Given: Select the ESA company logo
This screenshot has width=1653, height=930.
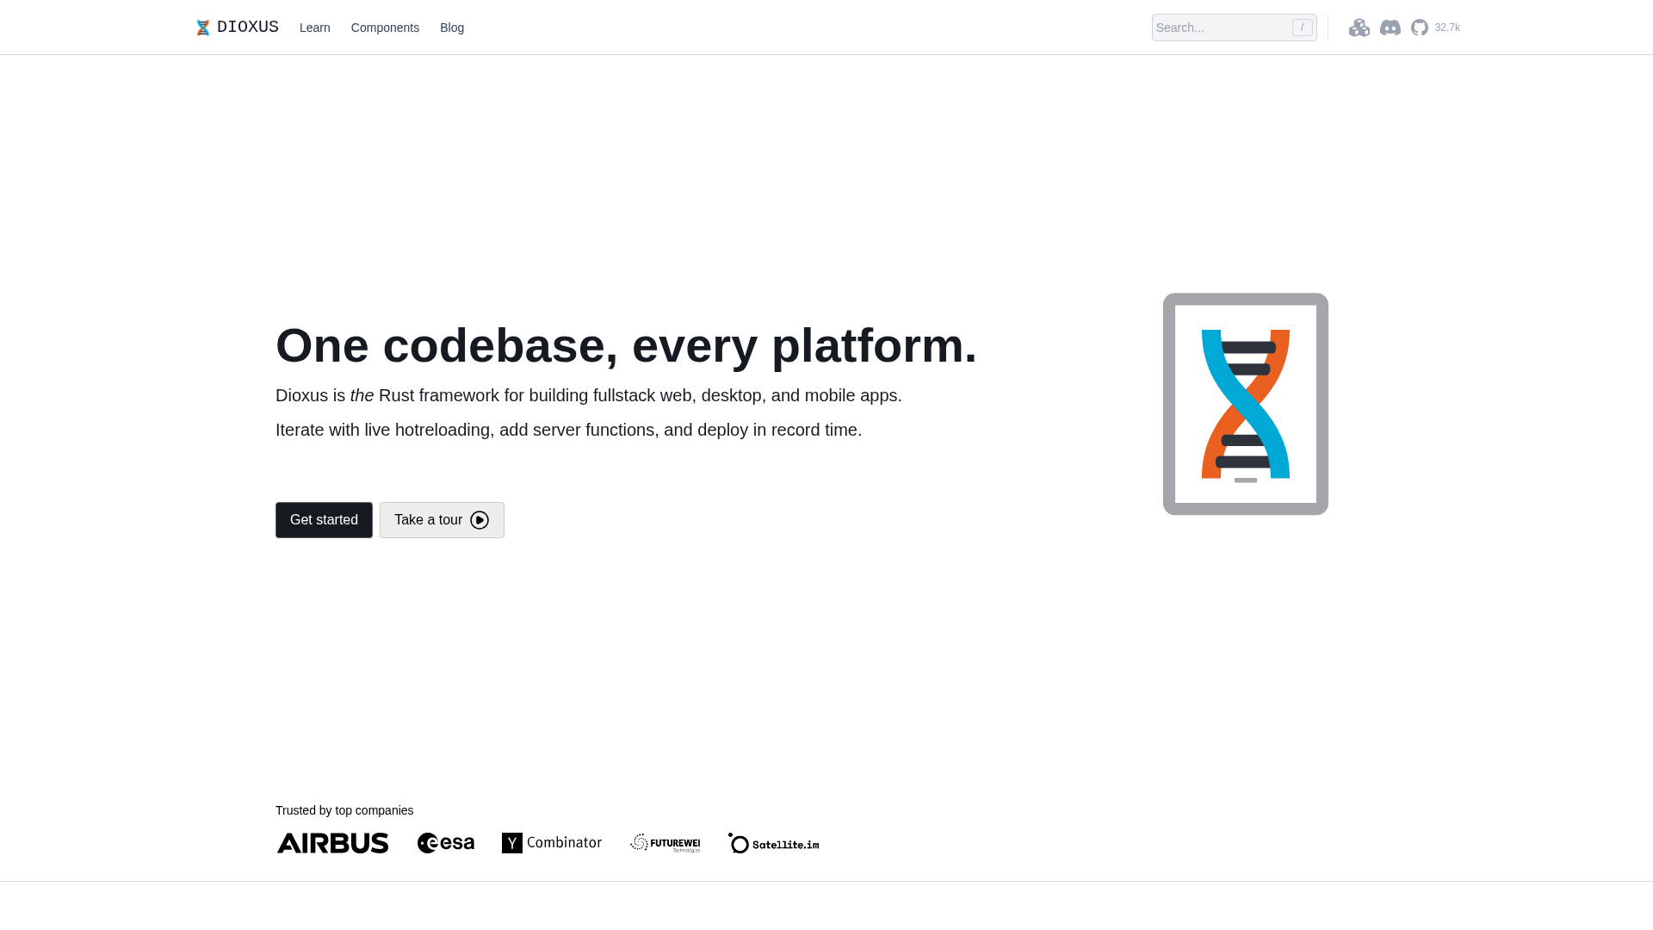Looking at the screenshot, I should tap(445, 842).
